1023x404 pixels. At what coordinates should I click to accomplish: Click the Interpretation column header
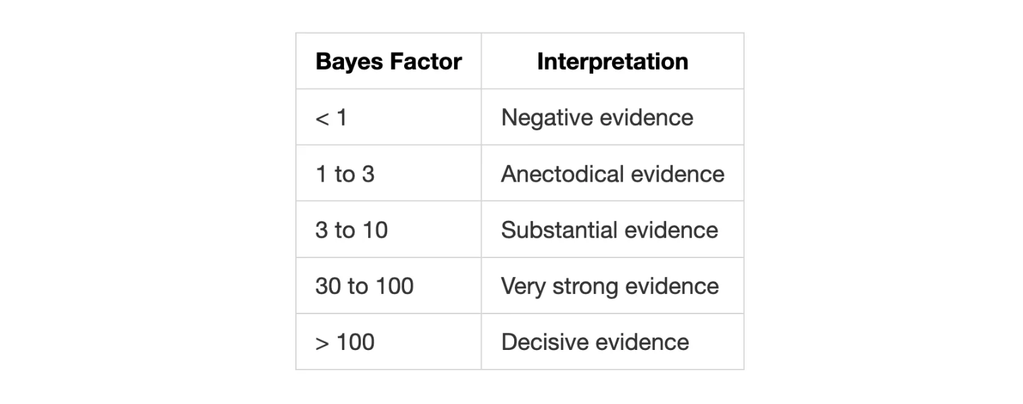[x=612, y=61]
